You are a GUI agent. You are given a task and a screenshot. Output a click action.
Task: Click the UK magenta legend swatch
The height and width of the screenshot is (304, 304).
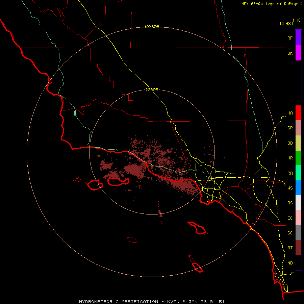tap(298, 53)
